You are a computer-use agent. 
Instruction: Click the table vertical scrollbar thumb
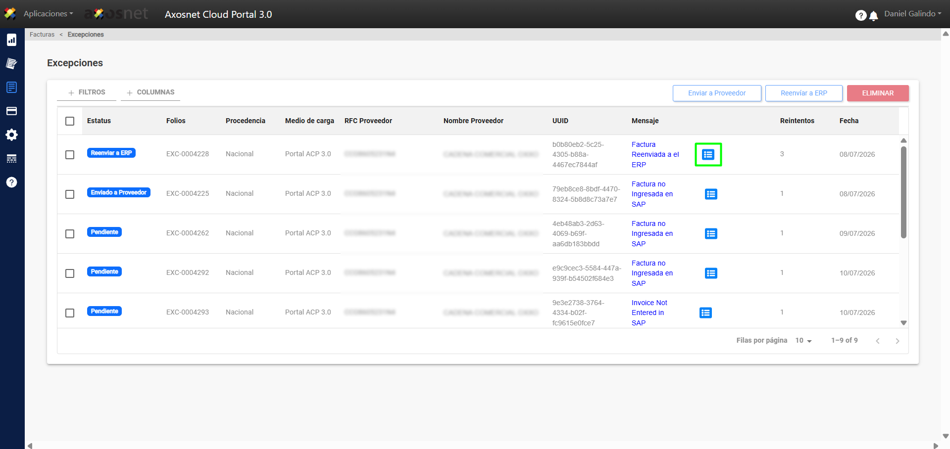(903, 192)
